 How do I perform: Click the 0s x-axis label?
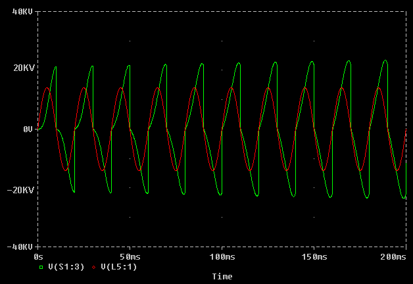click(37, 256)
